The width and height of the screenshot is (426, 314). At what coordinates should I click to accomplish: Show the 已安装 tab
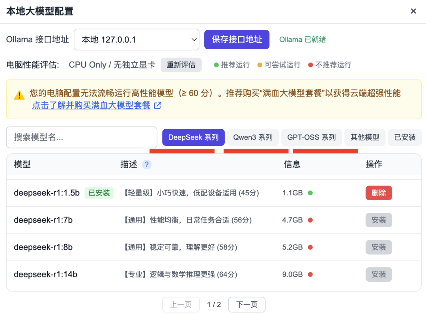click(405, 137)
